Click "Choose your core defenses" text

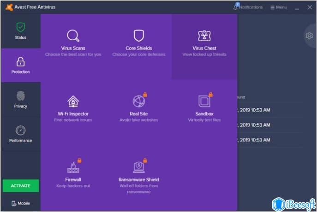point(139,54)
